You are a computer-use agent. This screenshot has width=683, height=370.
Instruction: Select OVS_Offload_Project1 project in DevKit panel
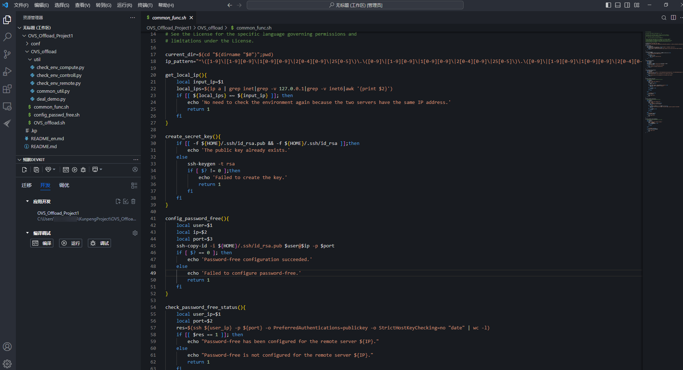click(58, 213)
